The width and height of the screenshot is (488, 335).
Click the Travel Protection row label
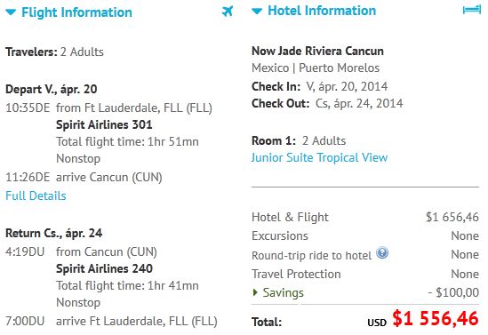point(296,274)
